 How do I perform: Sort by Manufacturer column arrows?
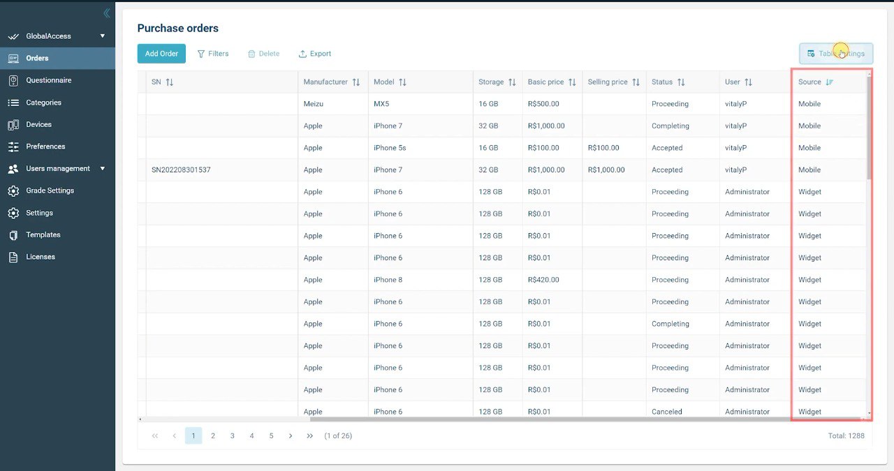coord(356,82)
